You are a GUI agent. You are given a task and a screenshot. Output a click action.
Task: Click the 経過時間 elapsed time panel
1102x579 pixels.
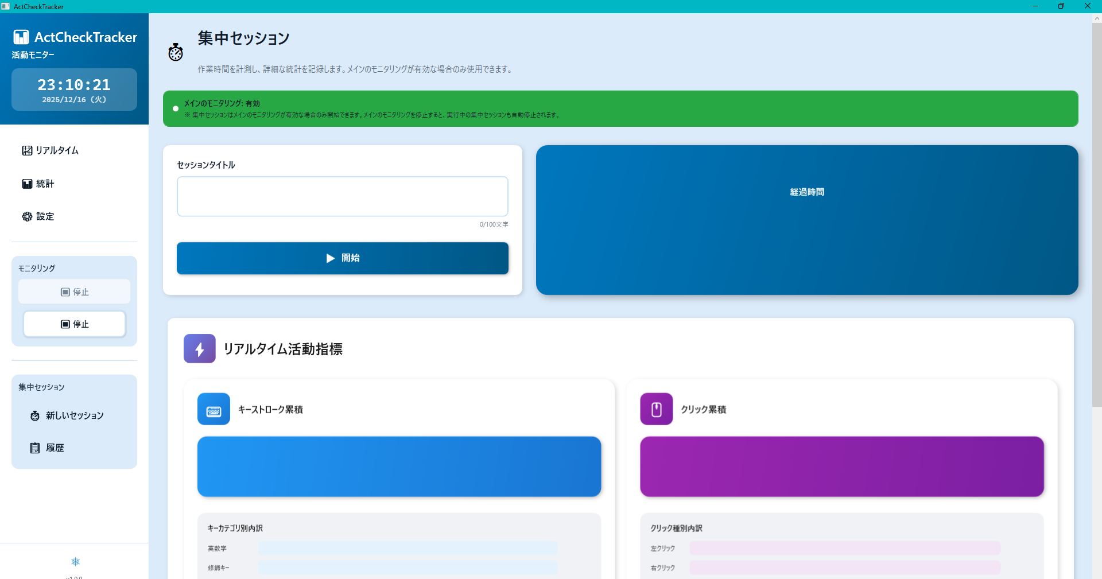coord(806,220)
